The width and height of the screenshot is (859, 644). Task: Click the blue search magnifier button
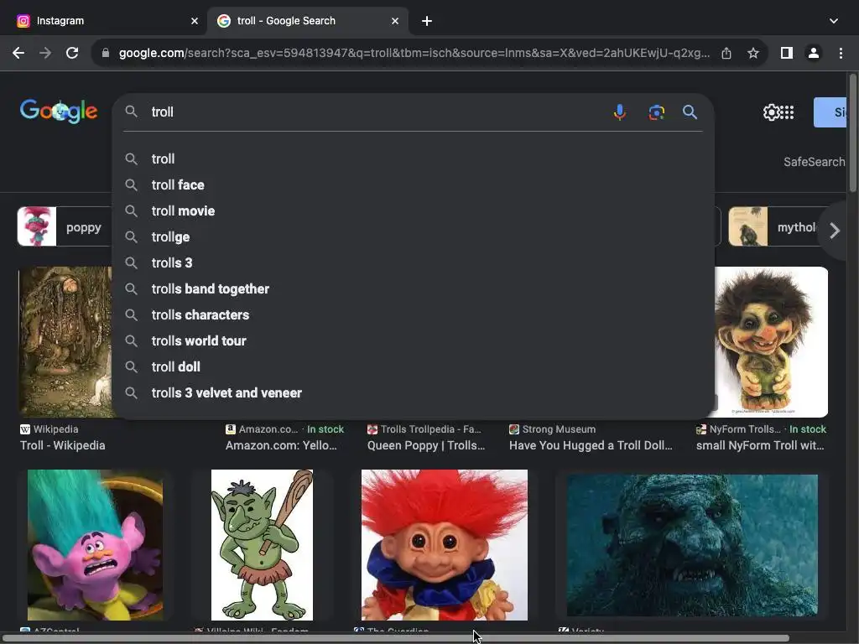690,112
